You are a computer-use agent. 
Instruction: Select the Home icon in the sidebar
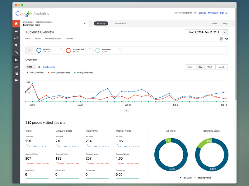click(16, 23)
